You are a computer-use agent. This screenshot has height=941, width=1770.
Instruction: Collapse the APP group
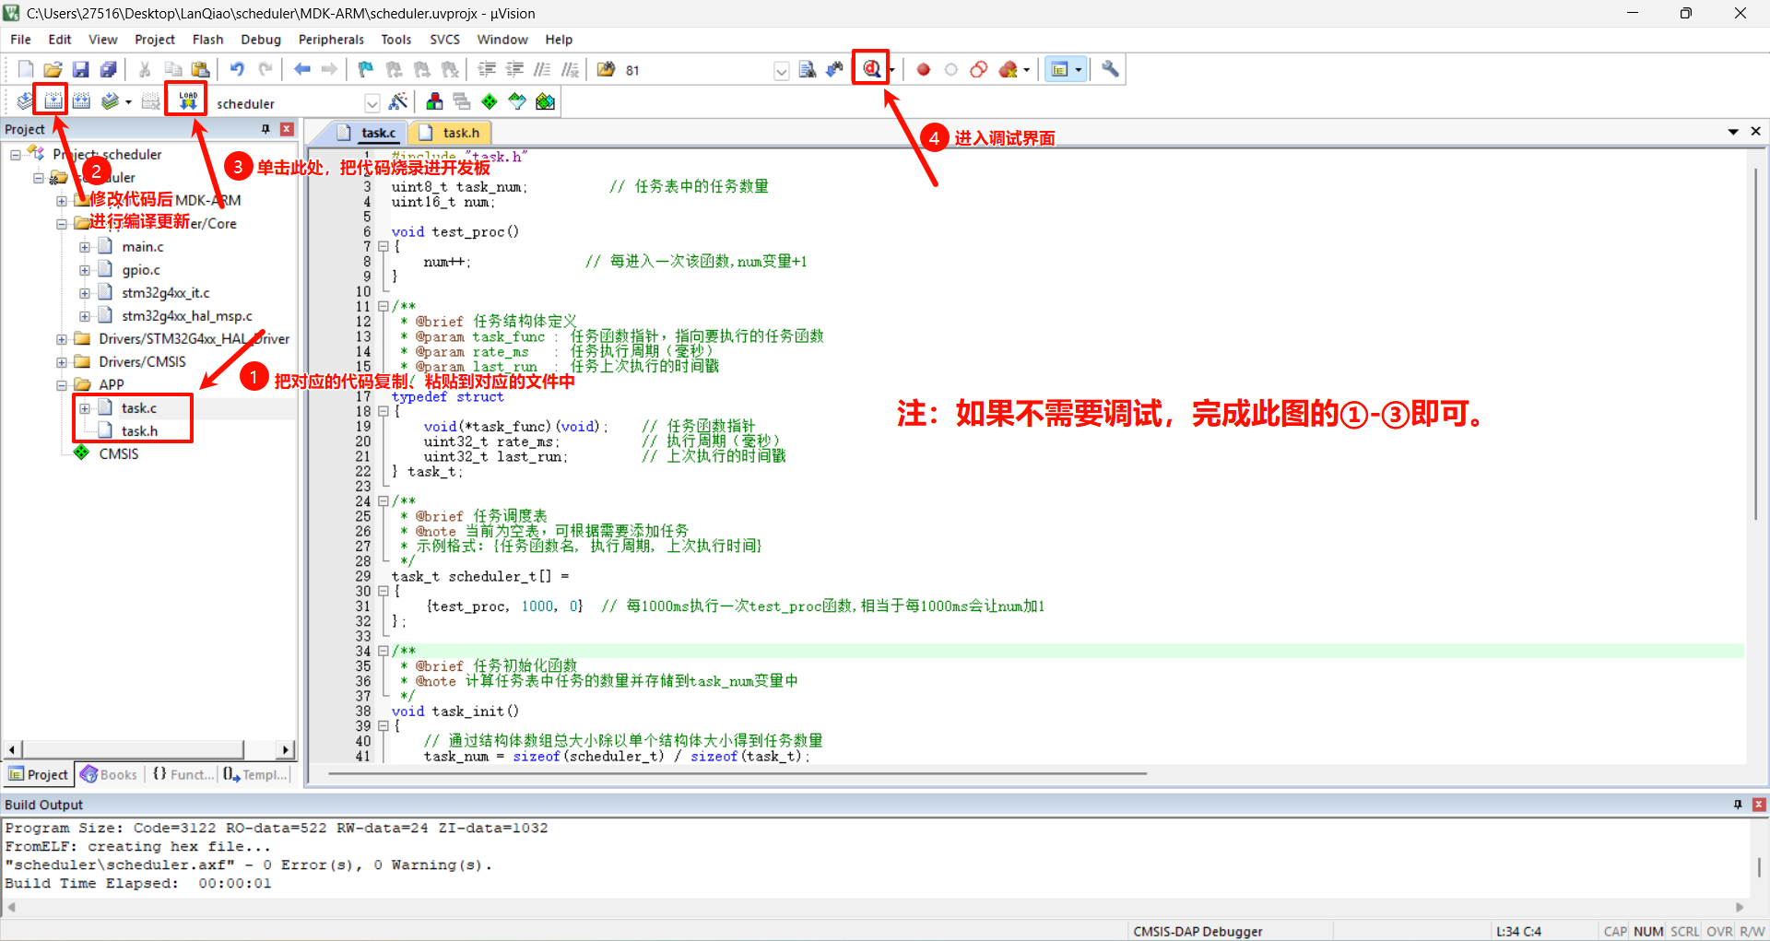click(62, 385)
